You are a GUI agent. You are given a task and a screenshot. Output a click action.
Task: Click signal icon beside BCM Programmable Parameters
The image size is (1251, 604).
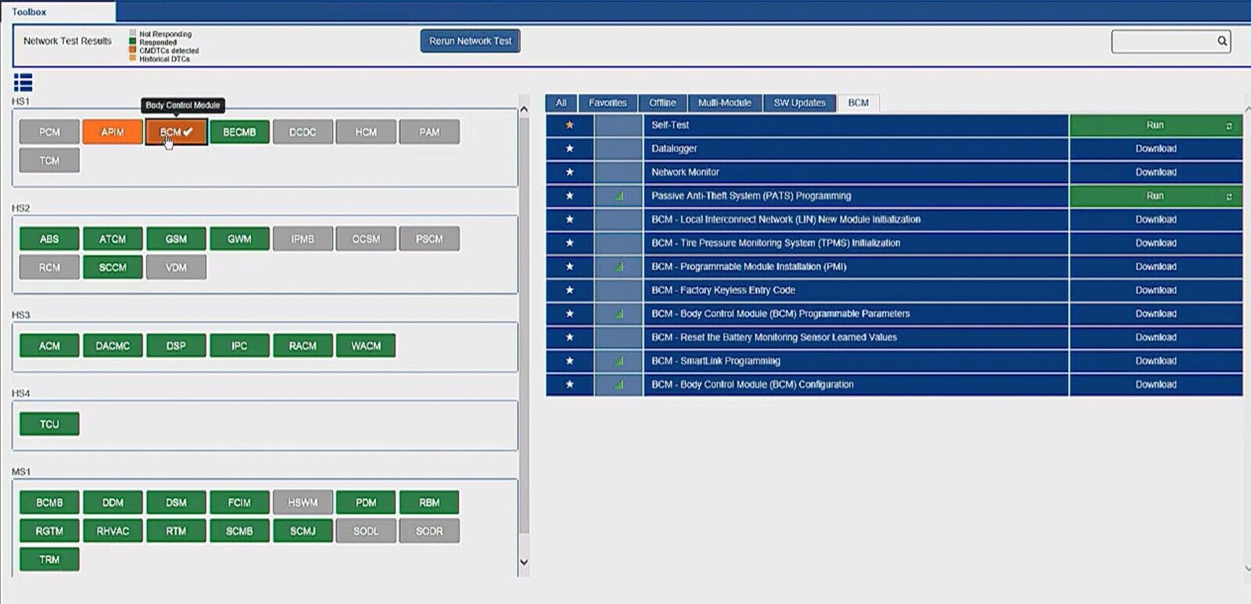618,314
